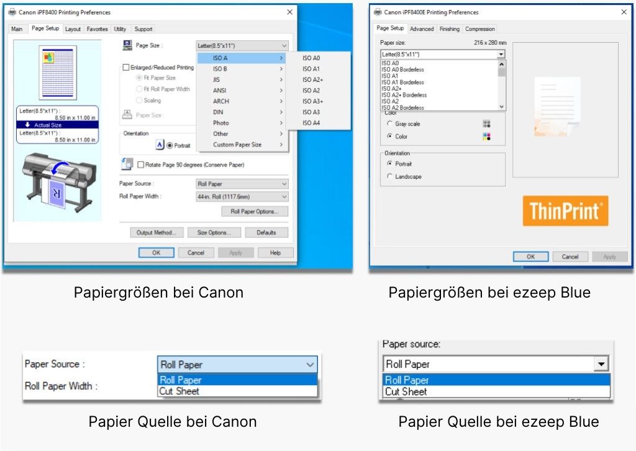Click the Page Size monitor icon in Canon dialog
The height and width of the screenshot is (451, 636).
click(127, 45)
